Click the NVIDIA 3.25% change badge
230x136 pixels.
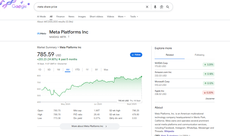pyautogui.click(x=209, y=65)
